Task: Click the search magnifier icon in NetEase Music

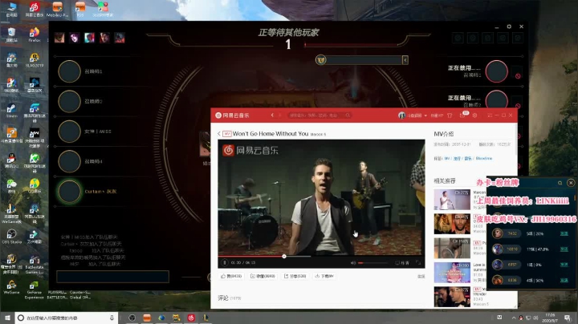Action: [x=348, y=115]
